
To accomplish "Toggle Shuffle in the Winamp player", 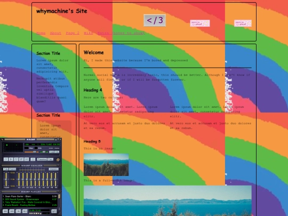I will tap(42, 159).
